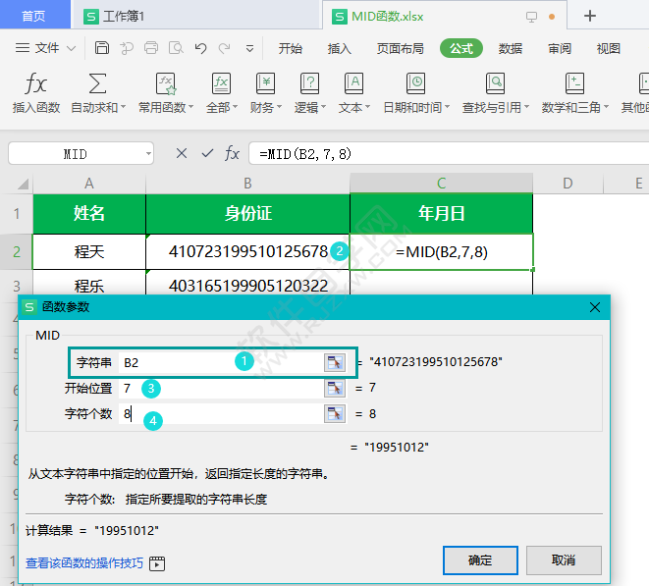Click the Redo arrow icon

[224, 48]
